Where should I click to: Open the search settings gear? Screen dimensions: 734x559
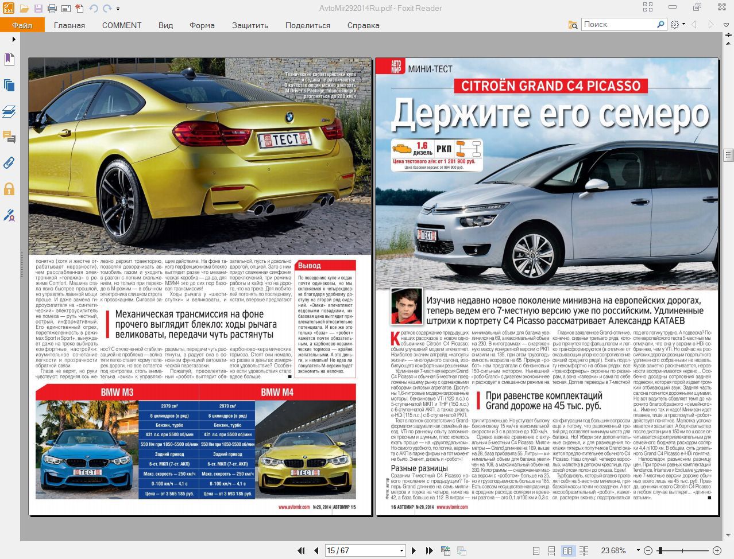[675, 25]
